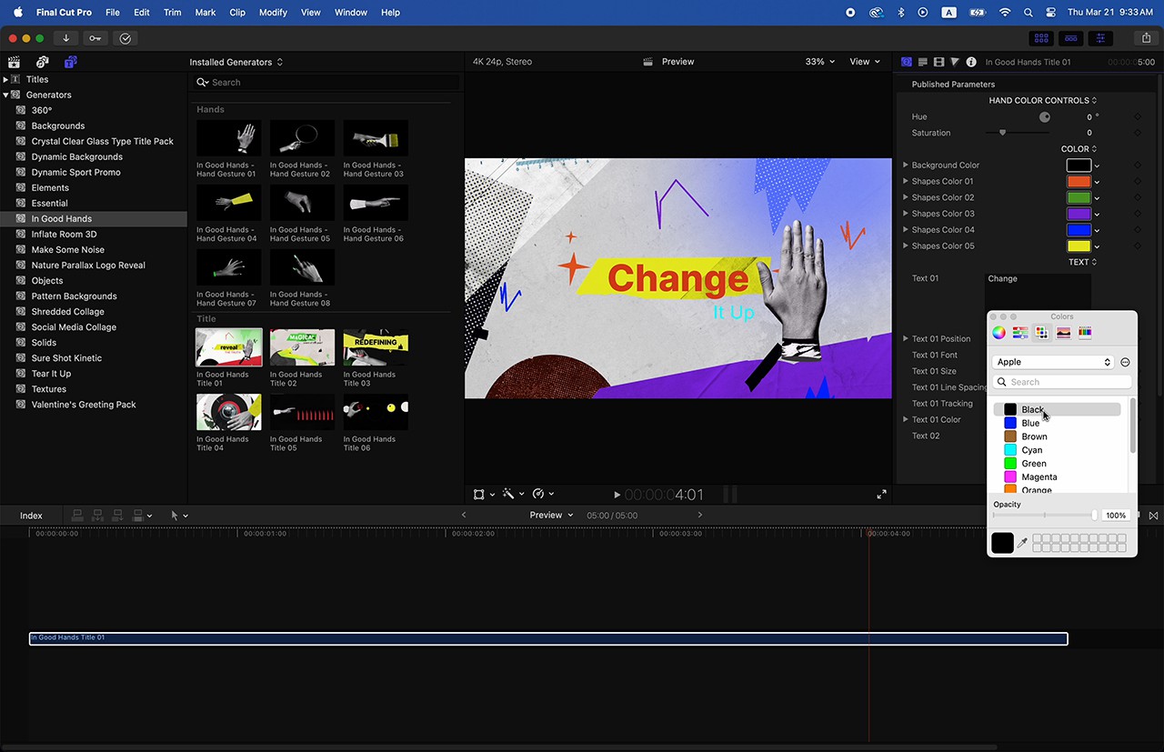1164x752 pixels.
Task: Open the Apple color list dropdown
Action: pos(1053,362)
